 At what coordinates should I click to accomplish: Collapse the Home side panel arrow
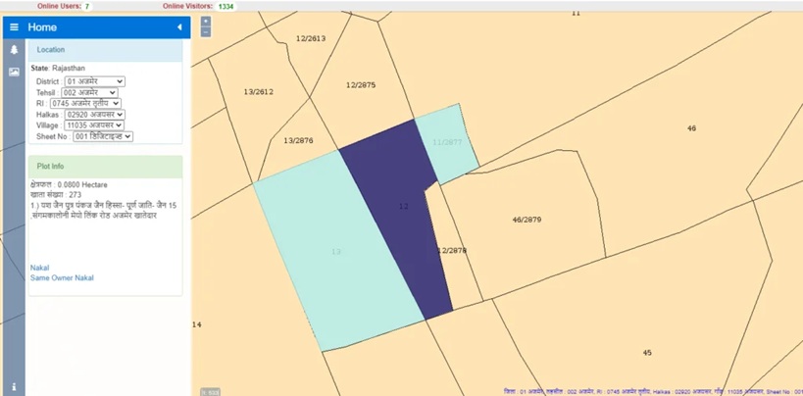pyautogui.click(x=179, y=27)
